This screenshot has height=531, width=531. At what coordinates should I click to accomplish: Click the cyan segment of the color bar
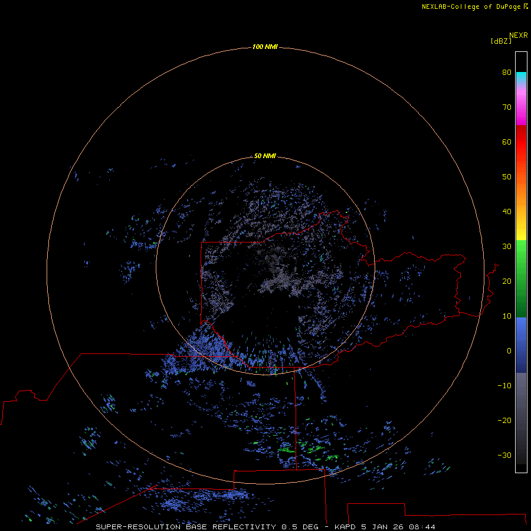pyautogui.click(x=521, y=77)
